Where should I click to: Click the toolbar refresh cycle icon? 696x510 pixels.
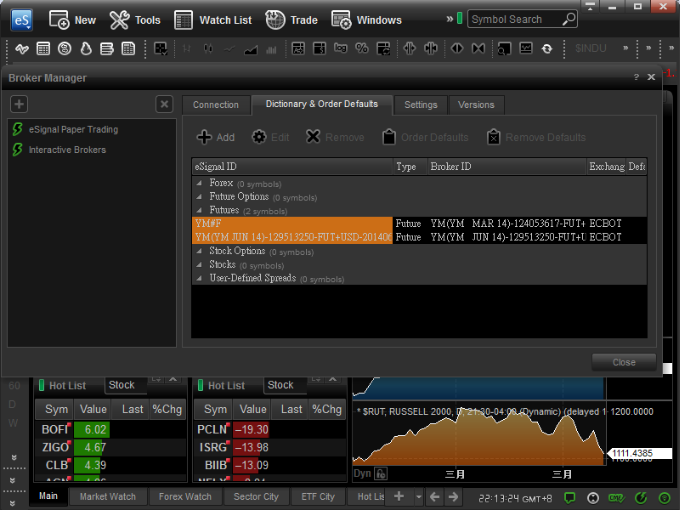(x=547, y=48)
